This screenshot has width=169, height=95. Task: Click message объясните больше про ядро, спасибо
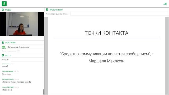coord(17,82)
